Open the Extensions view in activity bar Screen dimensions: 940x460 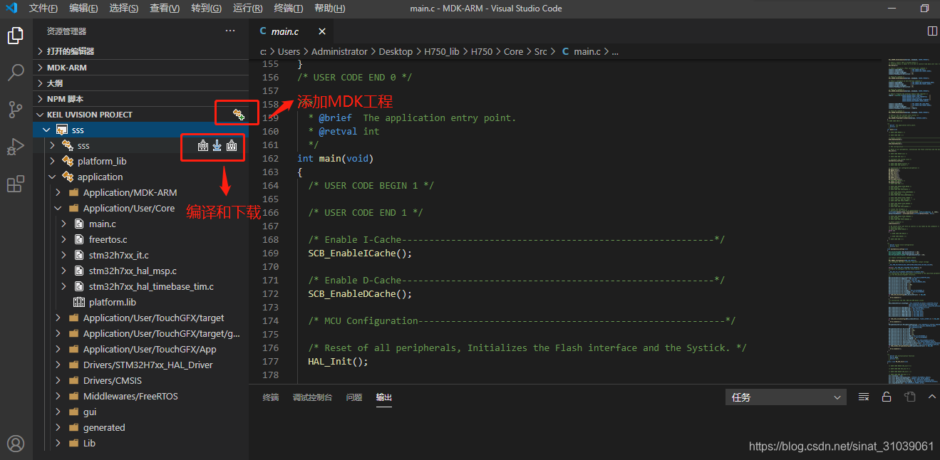tap(16, 184)
